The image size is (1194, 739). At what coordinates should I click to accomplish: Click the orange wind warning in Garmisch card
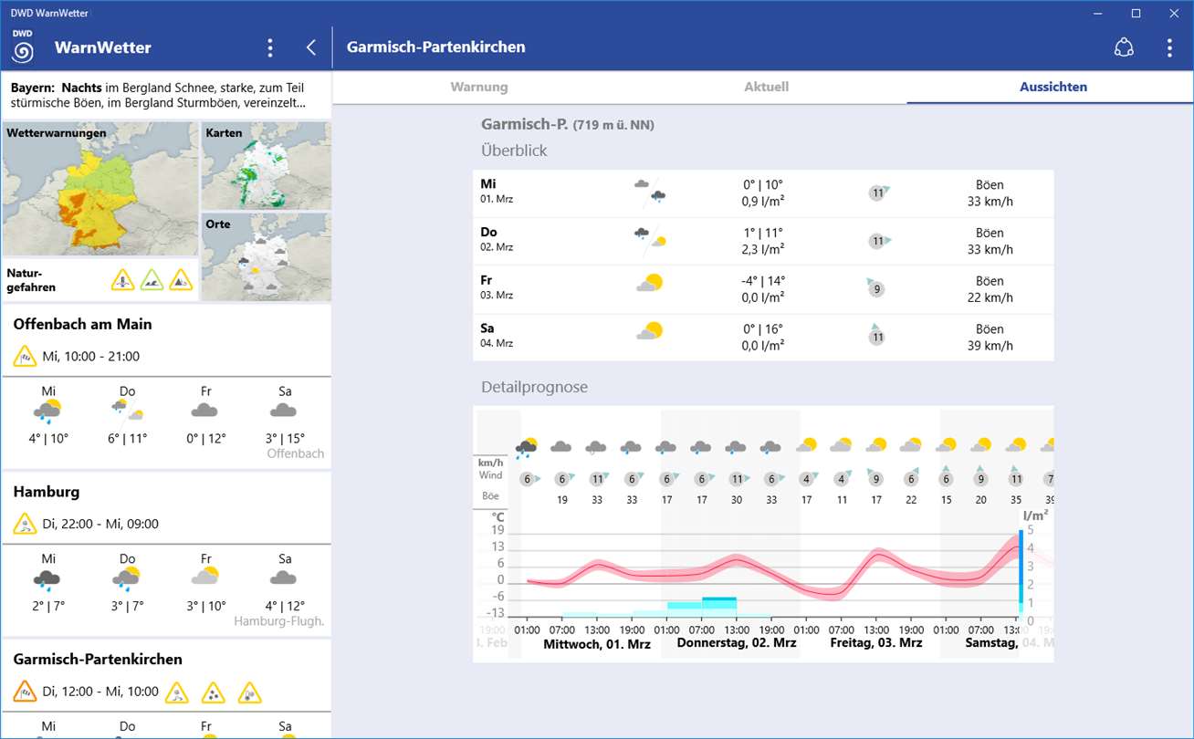tap(25, 692)
